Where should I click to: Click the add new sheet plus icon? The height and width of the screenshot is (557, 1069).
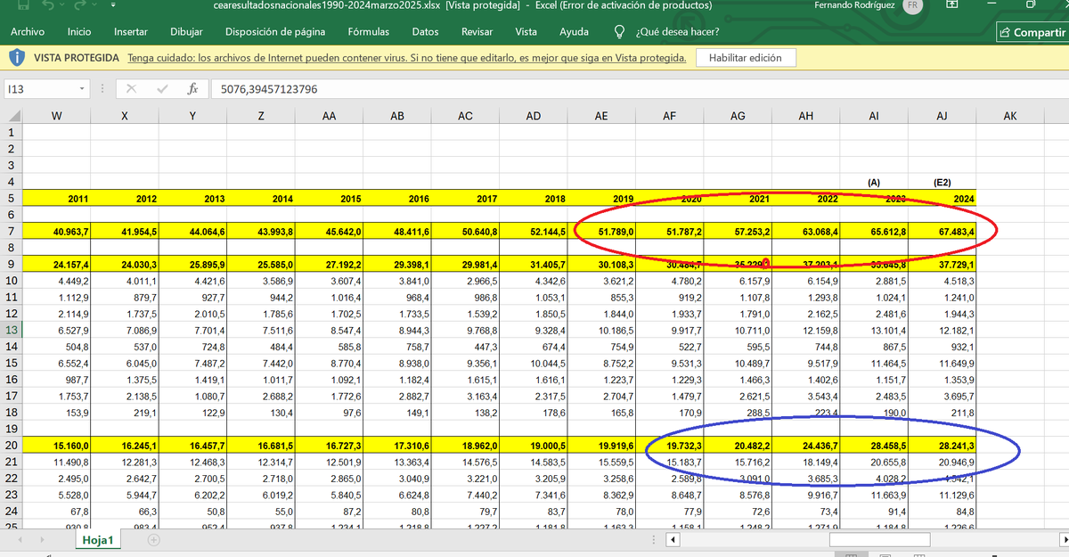(153, 540)
